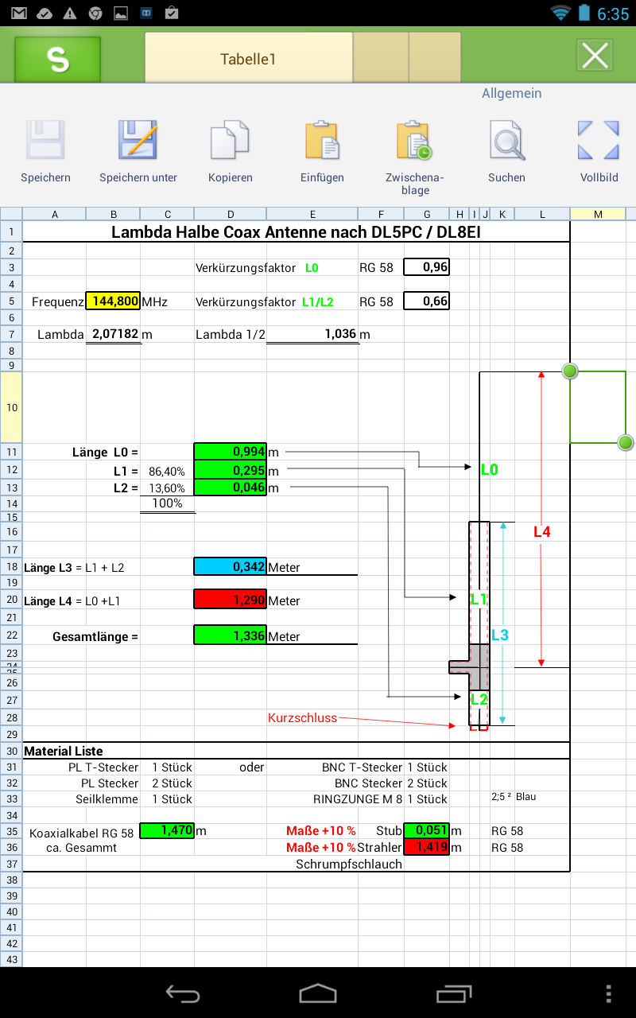636x1018 pixels.
Task: Select the yellow frequency cell 144,800
Action: click(113, 301)
